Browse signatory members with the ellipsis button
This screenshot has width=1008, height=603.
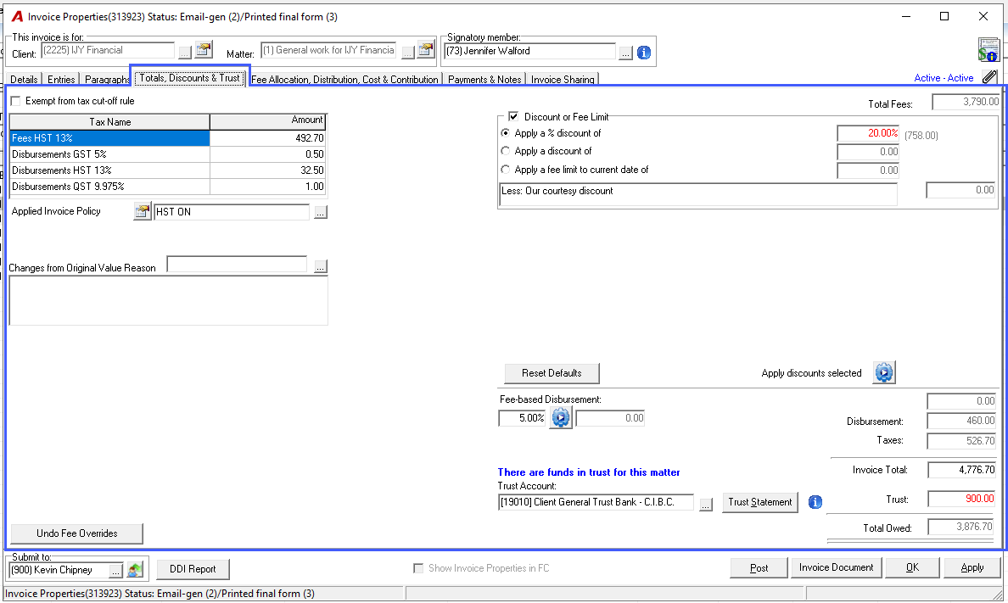pyautogui.click(x=625, y=53)
